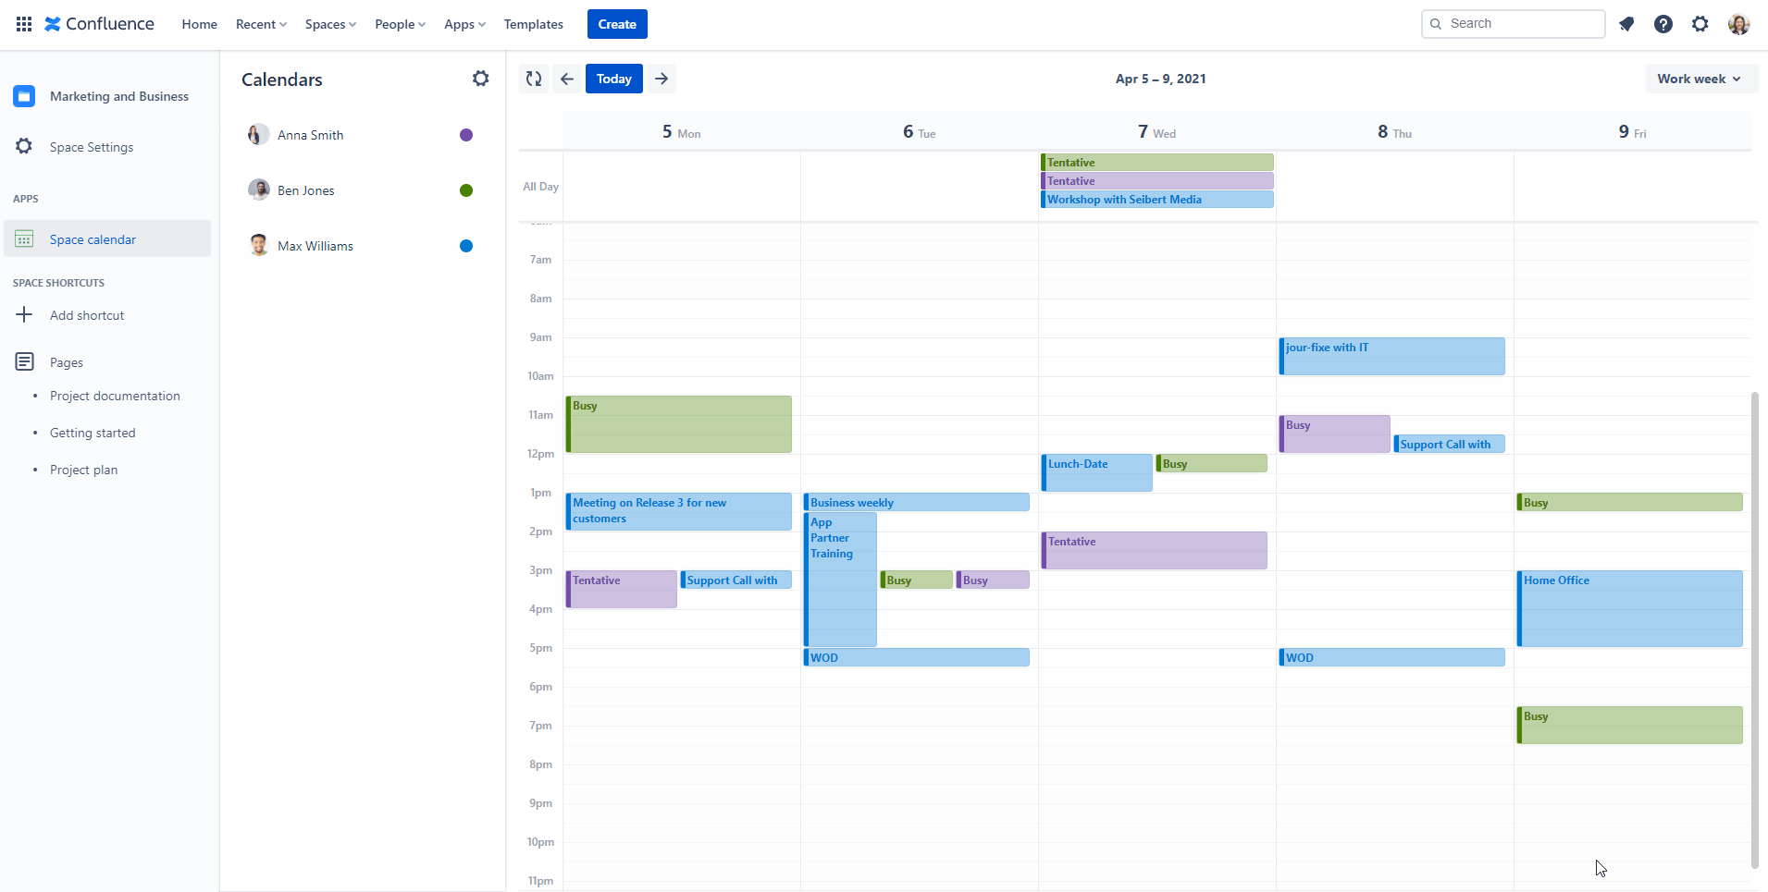1768x892 pixels.
Task: Refresh the calendar view
Action: point(532,79)
